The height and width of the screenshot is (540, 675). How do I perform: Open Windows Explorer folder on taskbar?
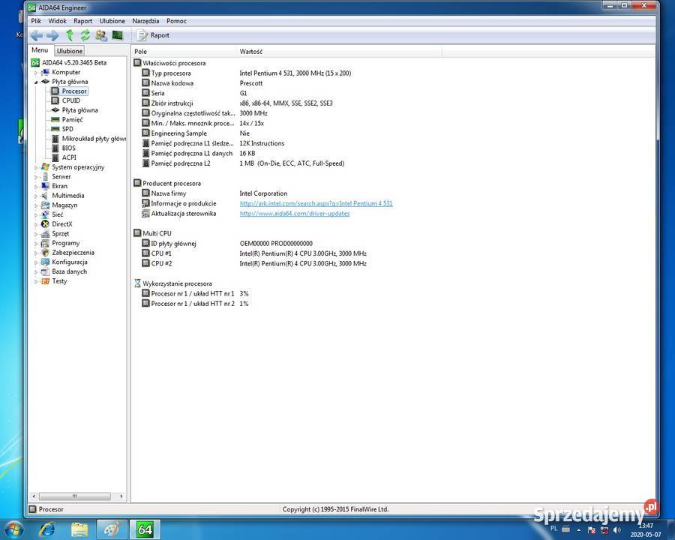pos(79,529)
